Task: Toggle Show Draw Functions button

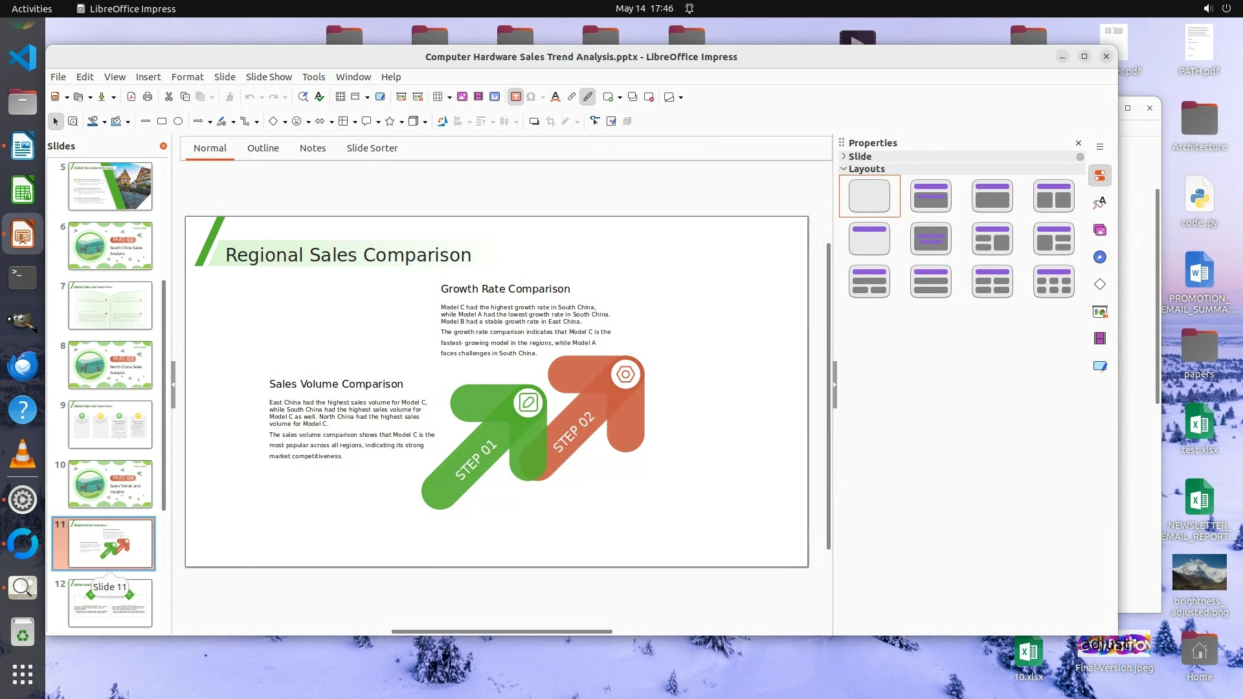Action: (587, 97)
